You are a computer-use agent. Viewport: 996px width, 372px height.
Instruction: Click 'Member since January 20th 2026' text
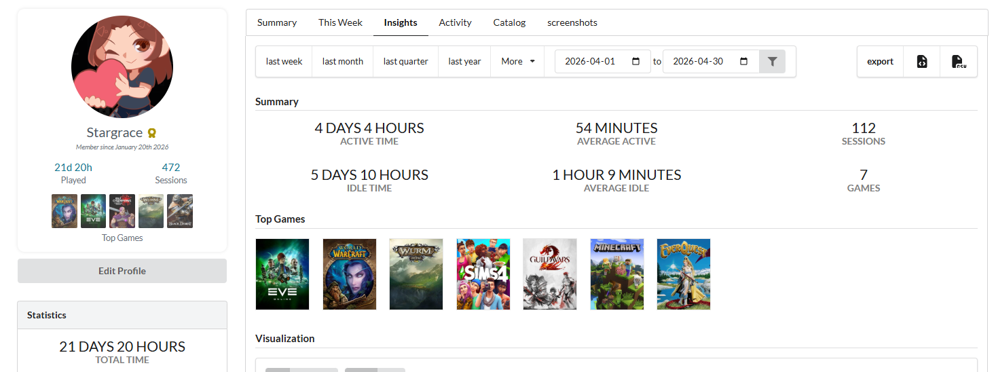[122, 147]
